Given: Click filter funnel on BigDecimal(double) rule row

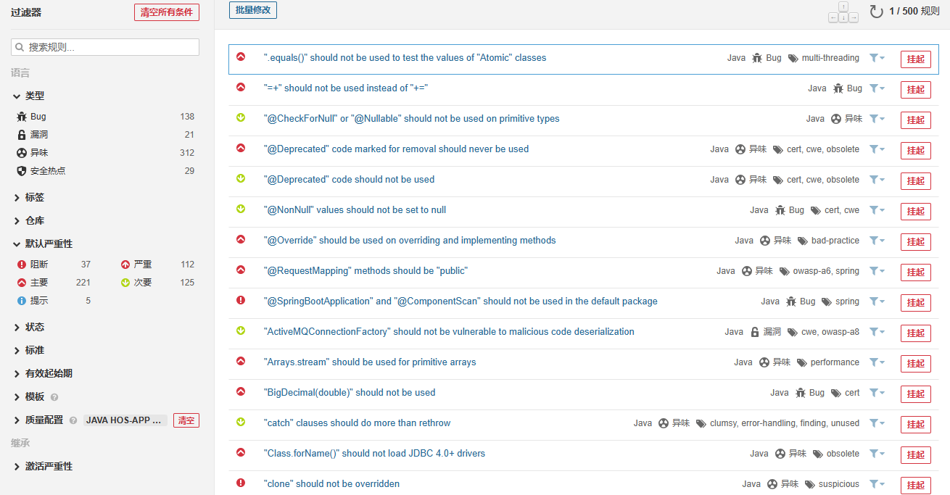Looking at the screenshot, I should click(x=877, y=393).
